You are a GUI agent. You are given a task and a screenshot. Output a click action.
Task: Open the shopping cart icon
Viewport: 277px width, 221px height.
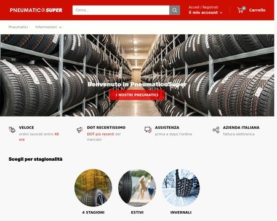[240, 10]
